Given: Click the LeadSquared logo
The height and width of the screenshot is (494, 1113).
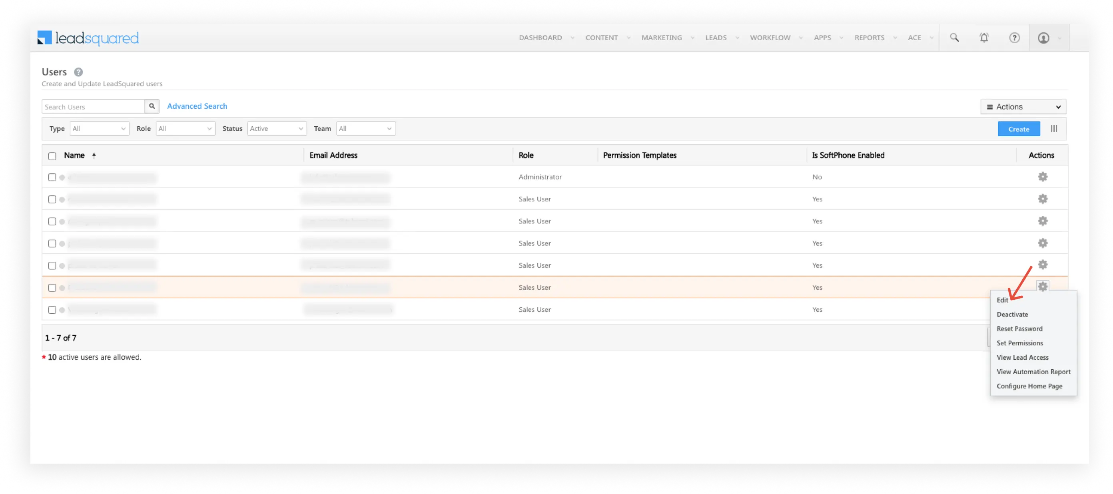Looking at the screenshot, I should [88, 38].
